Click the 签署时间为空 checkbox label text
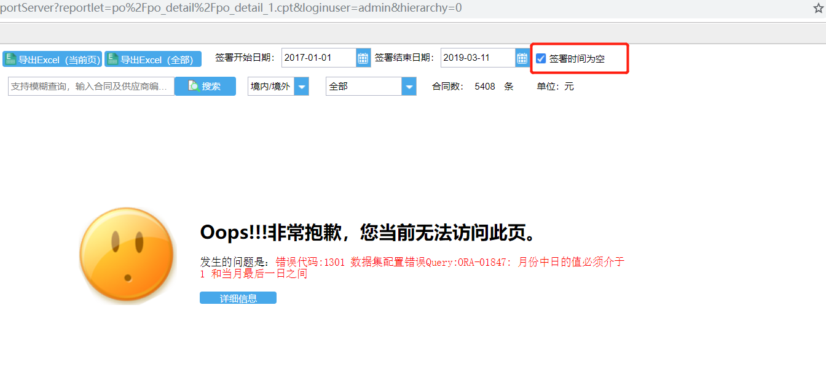Viewport: 826px width, 383px height. tap(577, 59)
